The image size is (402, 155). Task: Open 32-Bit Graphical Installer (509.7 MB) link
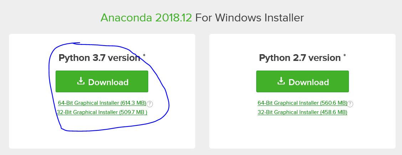click(102, 112)
